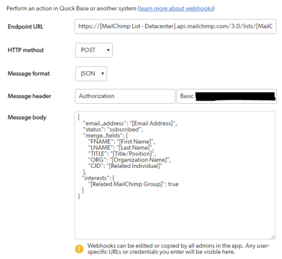
Task: Click the Endpoint URL input field
Action: 176,27
